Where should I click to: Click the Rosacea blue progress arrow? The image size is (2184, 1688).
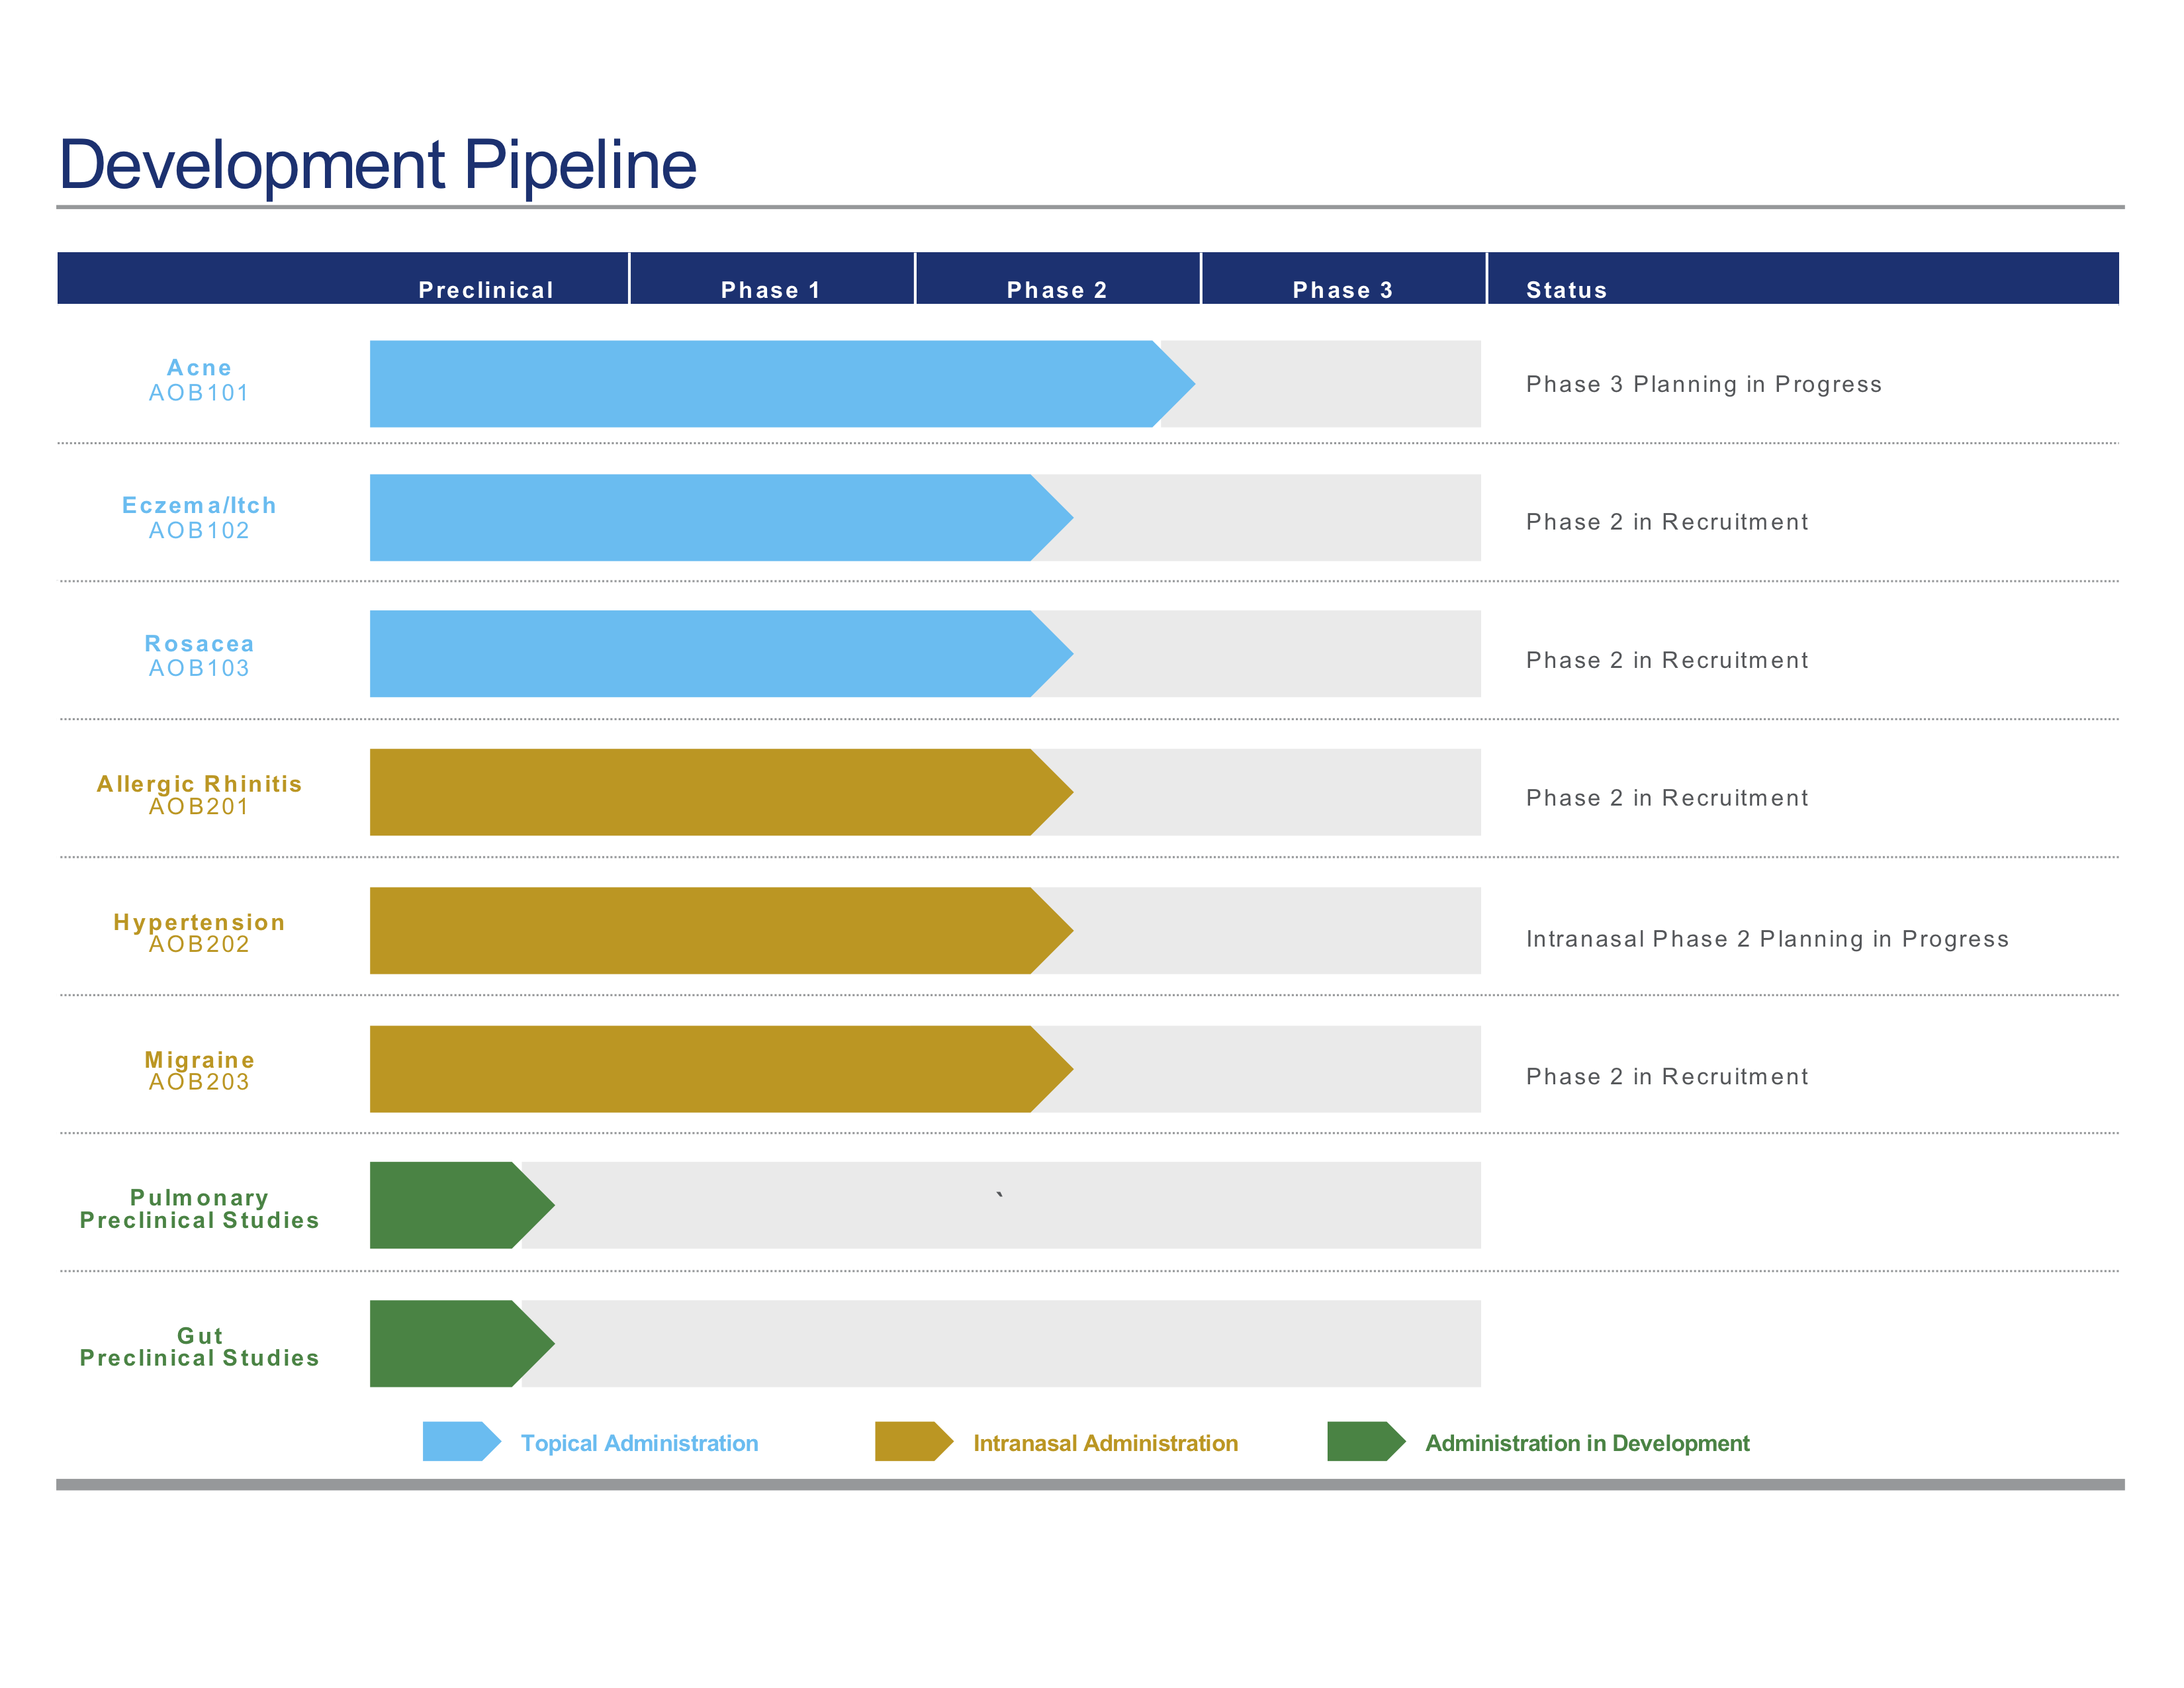[x=721, y=654]
